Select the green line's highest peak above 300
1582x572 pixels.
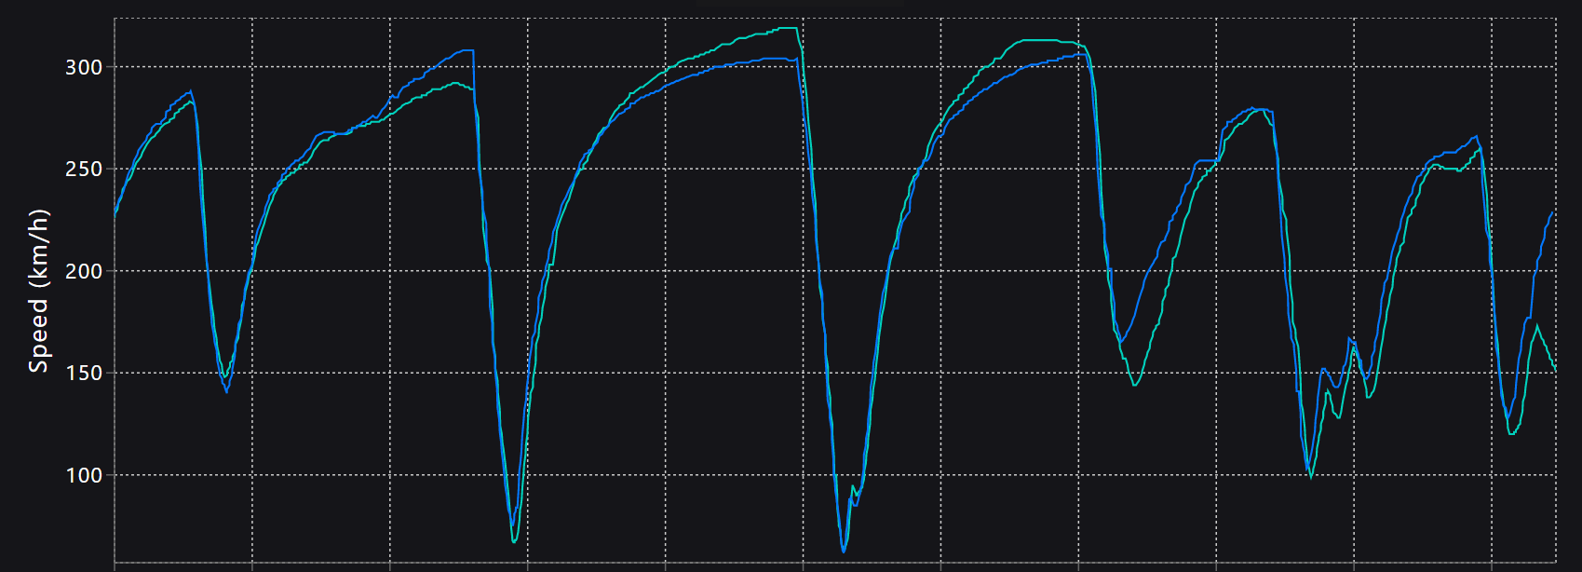tap(788, 28)
